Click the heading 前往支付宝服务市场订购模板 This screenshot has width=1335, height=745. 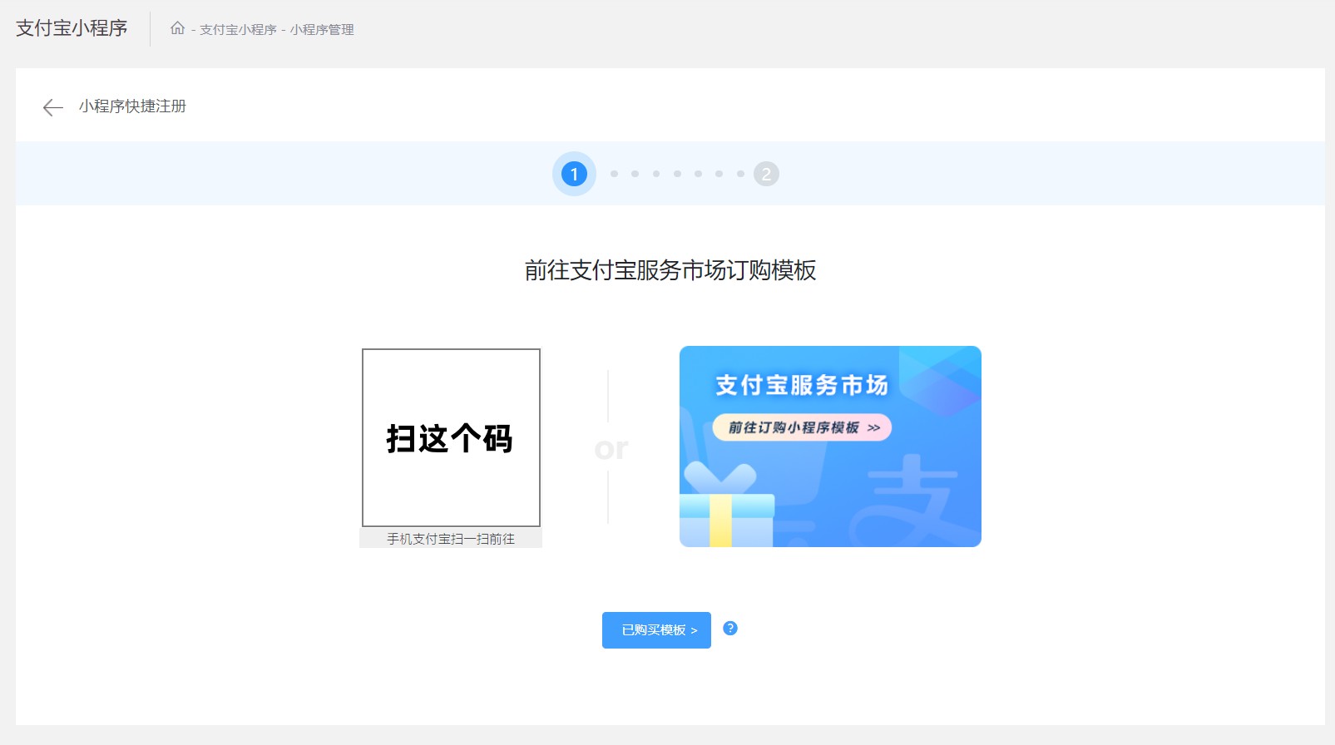coord(670,270)
